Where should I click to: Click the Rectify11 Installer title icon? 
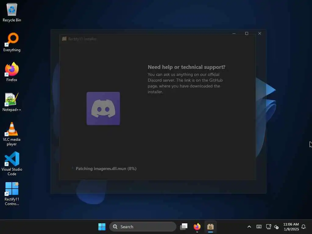click(64, 39)
